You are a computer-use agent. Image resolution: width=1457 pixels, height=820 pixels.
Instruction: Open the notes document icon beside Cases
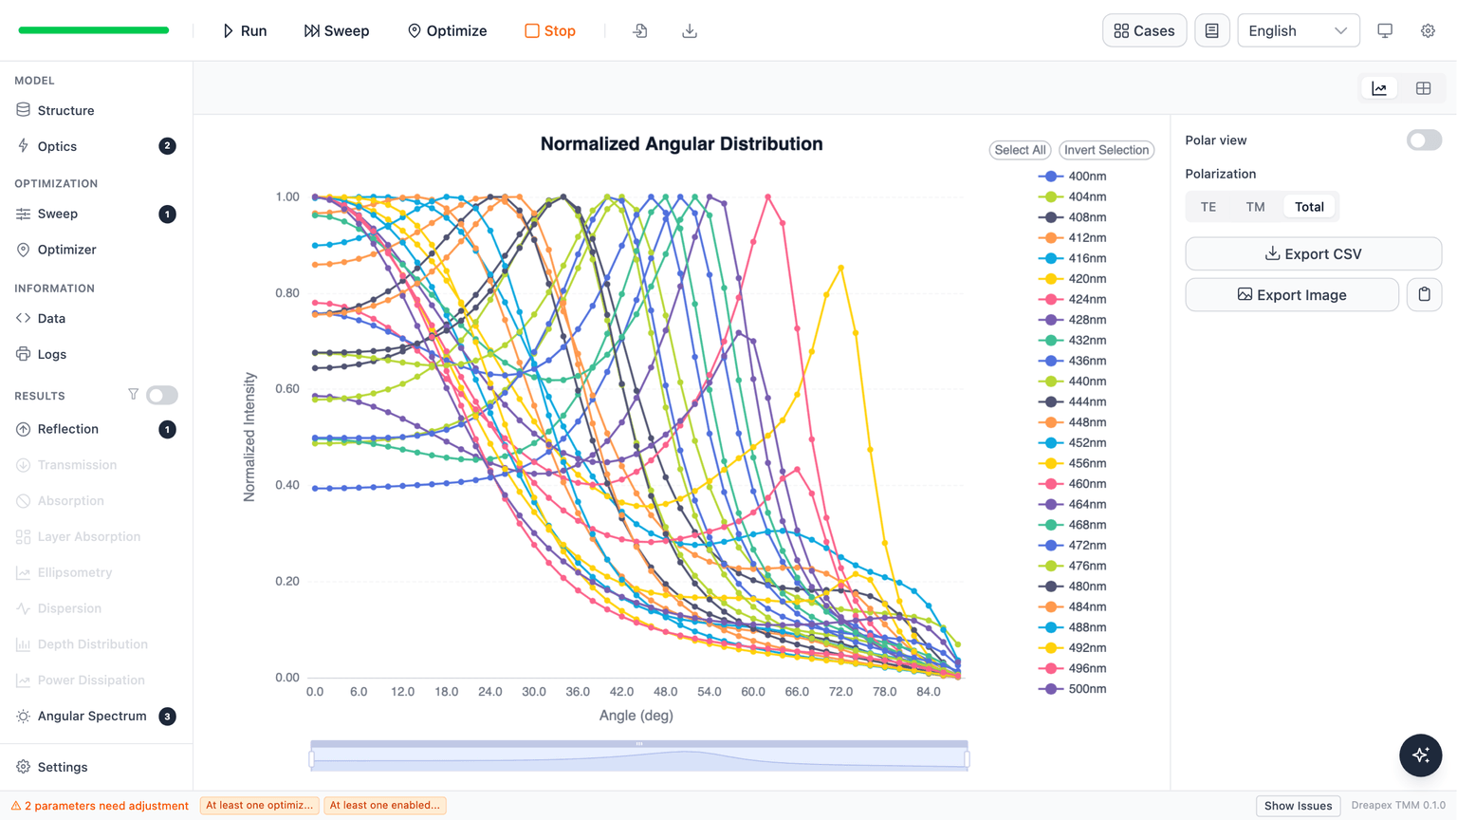1211,30
